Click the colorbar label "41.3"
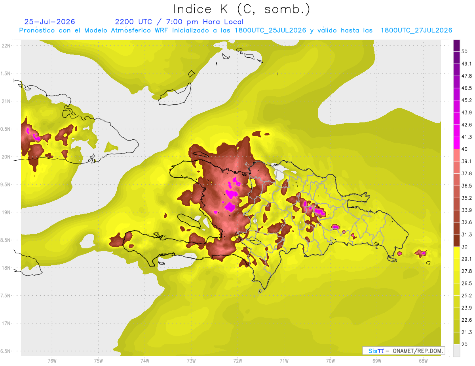This screenshot has height=366, width=475. coord(467,137)
